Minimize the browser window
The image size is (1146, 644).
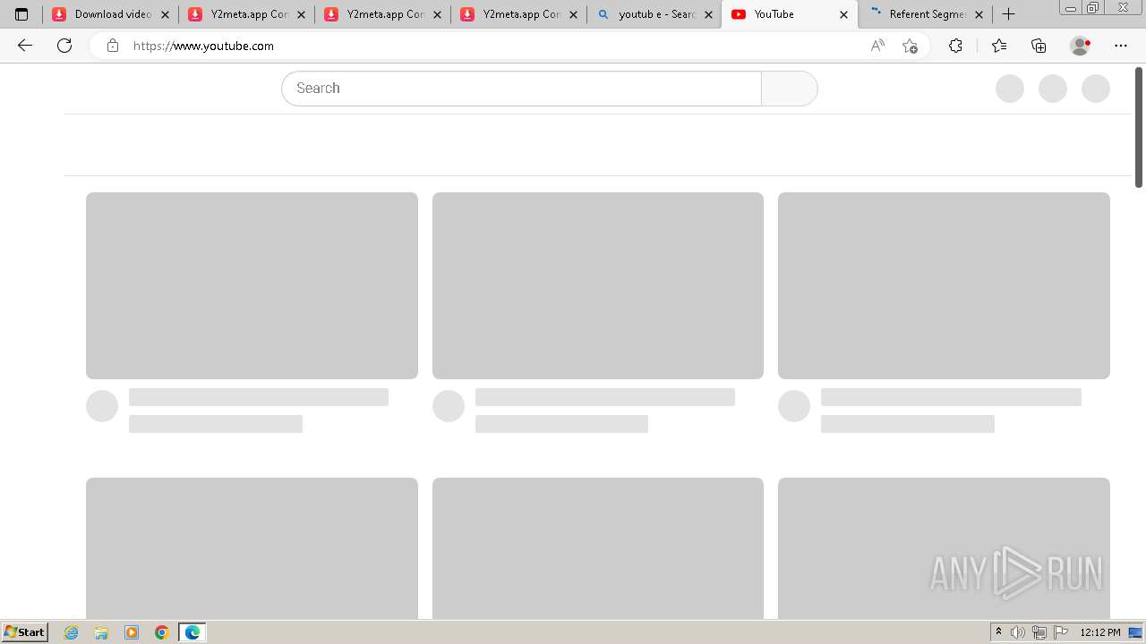1071,8
